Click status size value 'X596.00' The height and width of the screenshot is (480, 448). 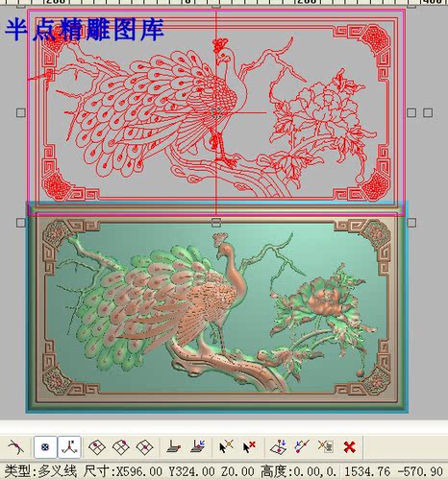point(138,471)
